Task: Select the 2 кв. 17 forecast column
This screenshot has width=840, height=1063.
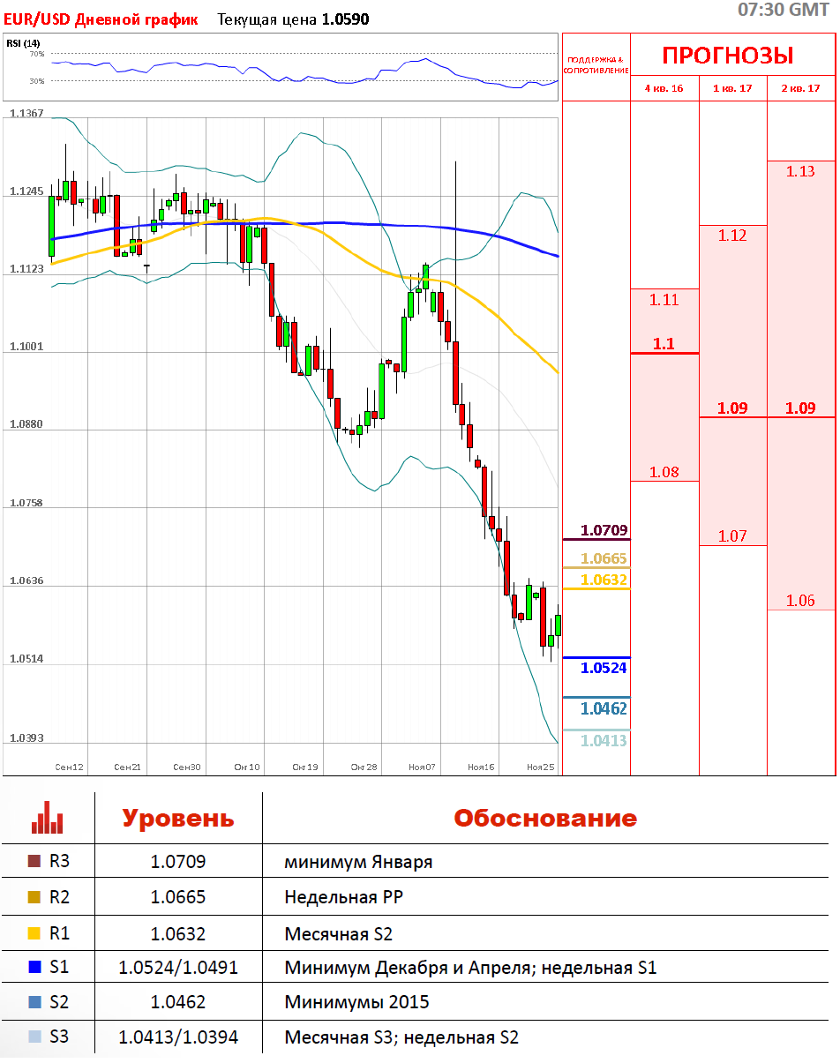Action: pos(800,88)
